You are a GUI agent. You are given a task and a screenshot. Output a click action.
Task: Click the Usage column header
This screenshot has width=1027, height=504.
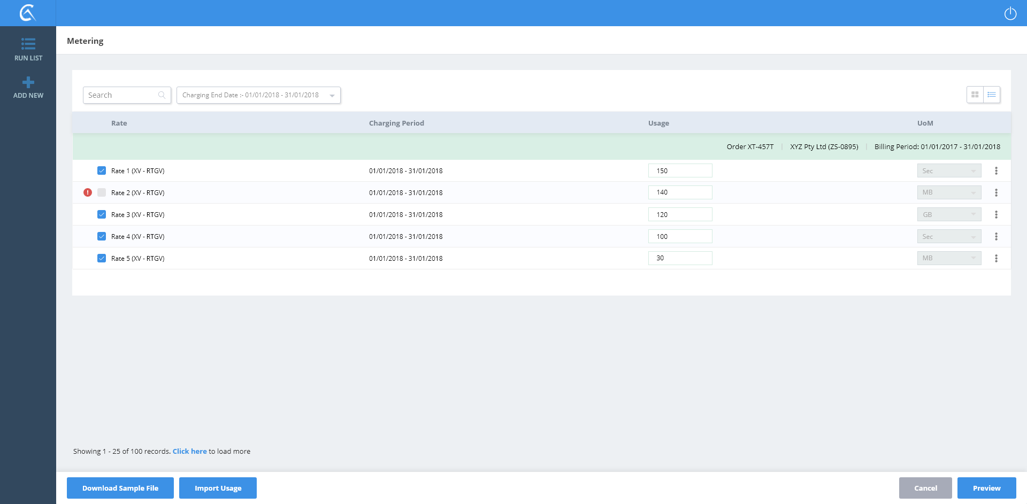658,123
